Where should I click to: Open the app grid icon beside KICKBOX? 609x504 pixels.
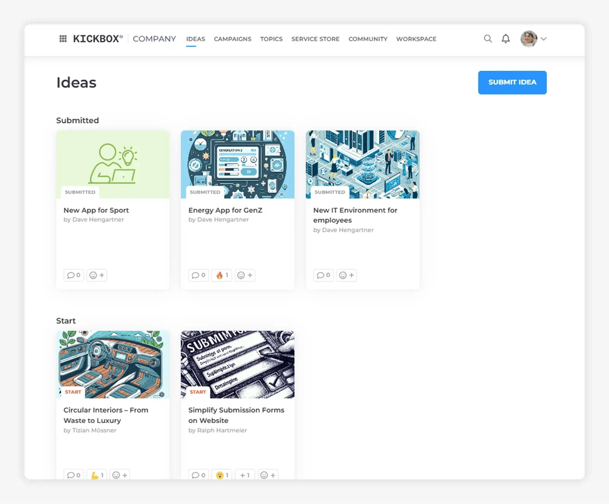point(62,38)
